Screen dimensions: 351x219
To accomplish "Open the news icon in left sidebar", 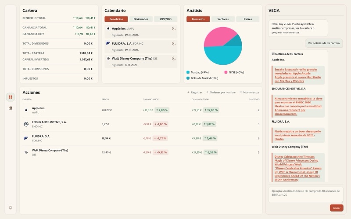I will pyautogui.click(x=10, y=108).
